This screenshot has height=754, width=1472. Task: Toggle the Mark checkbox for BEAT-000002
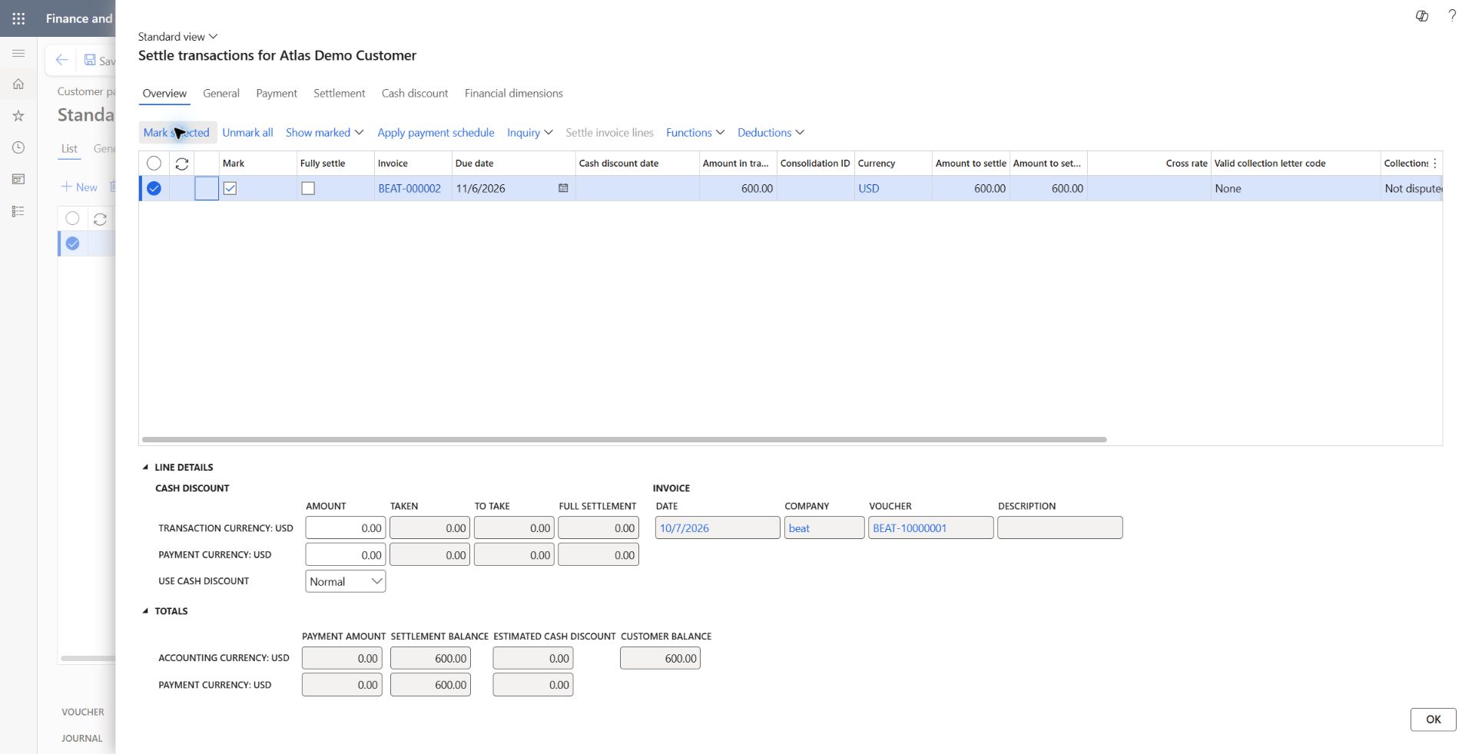point(230,188)
